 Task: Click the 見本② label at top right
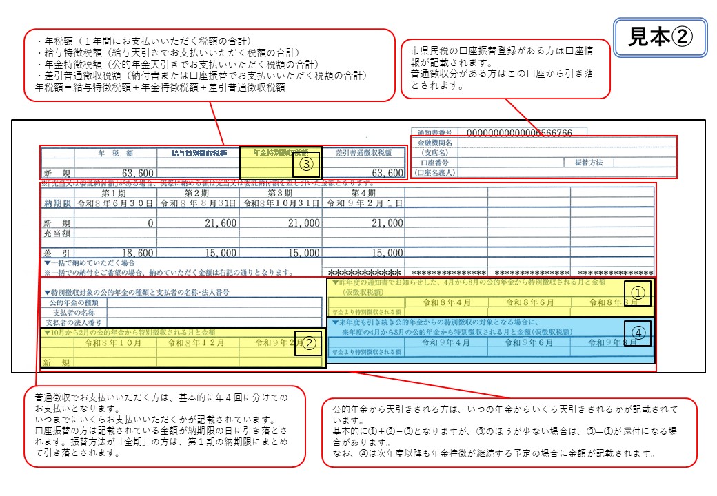pyautogui.click(x=660, y=37)
